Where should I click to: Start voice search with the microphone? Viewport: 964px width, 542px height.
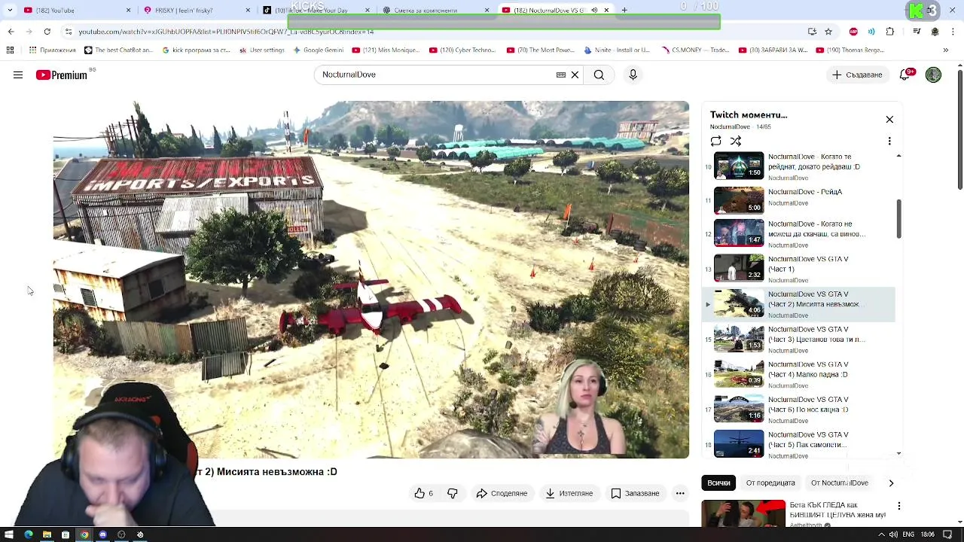633,75
